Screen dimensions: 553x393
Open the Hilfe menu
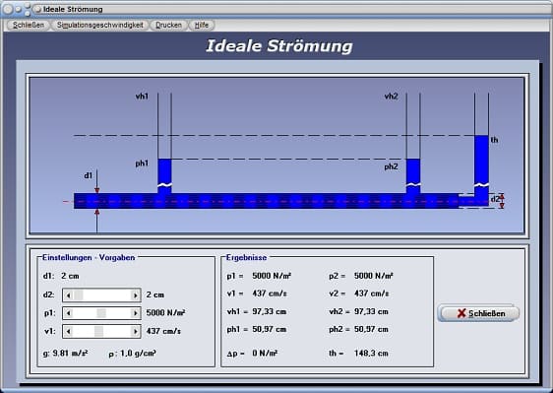202,25
